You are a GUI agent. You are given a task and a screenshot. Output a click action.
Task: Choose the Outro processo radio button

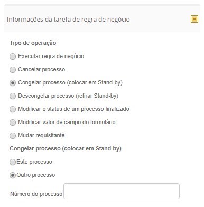(13, 175)
